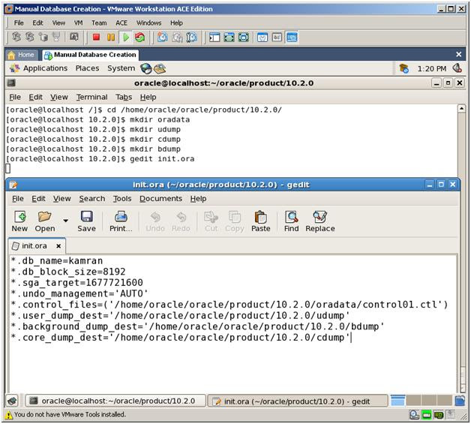Screen dimensions: 471x424
Task: Click the VMware summary view icon
Action: pyautogui.click(x=262, y=38)
